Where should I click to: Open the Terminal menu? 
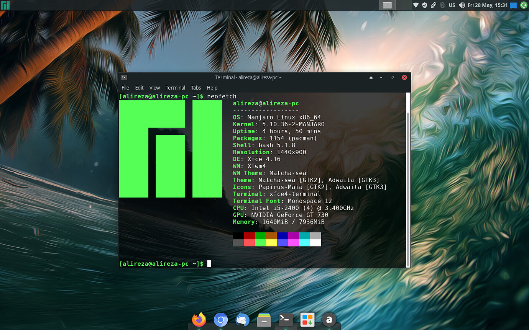coord(175,88)
